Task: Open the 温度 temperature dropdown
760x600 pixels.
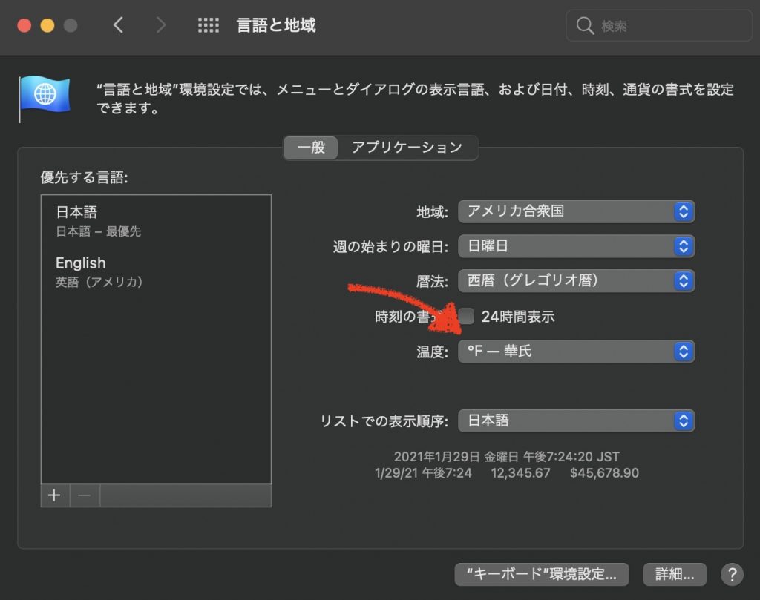Action: click(x=576, y=352)
